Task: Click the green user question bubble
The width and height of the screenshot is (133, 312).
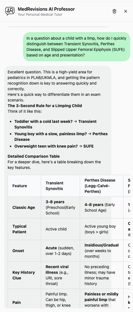Action: coord(77,47)
